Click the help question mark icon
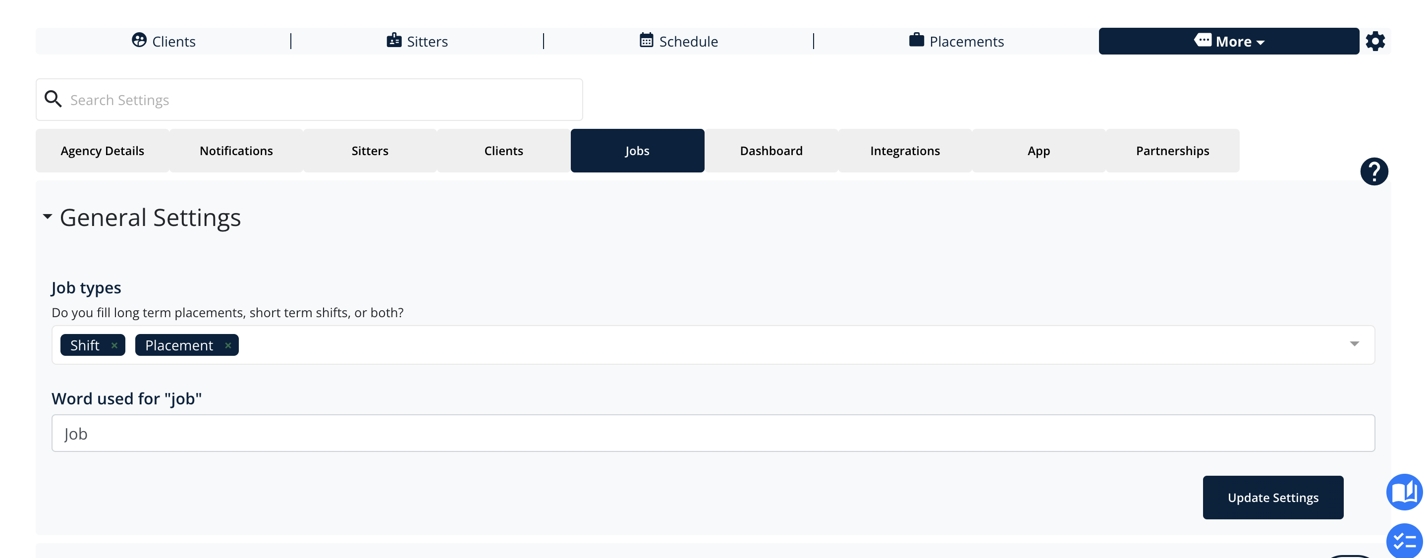Screen dimensions: 1427x558 click(x=1374, y=171)
